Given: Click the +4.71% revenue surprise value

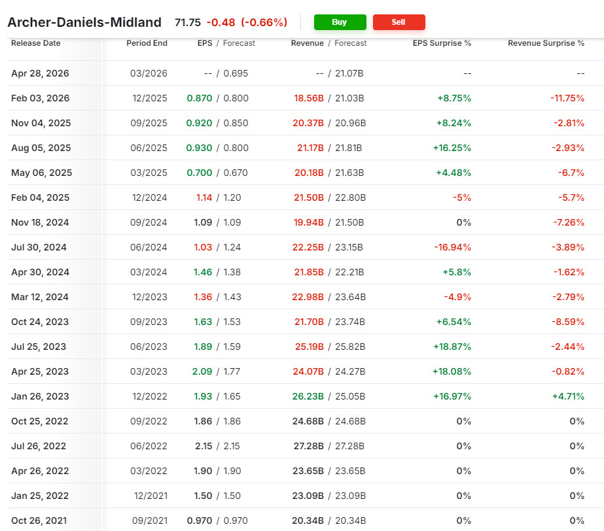Looking at the screenshot, I should [569, 396].
